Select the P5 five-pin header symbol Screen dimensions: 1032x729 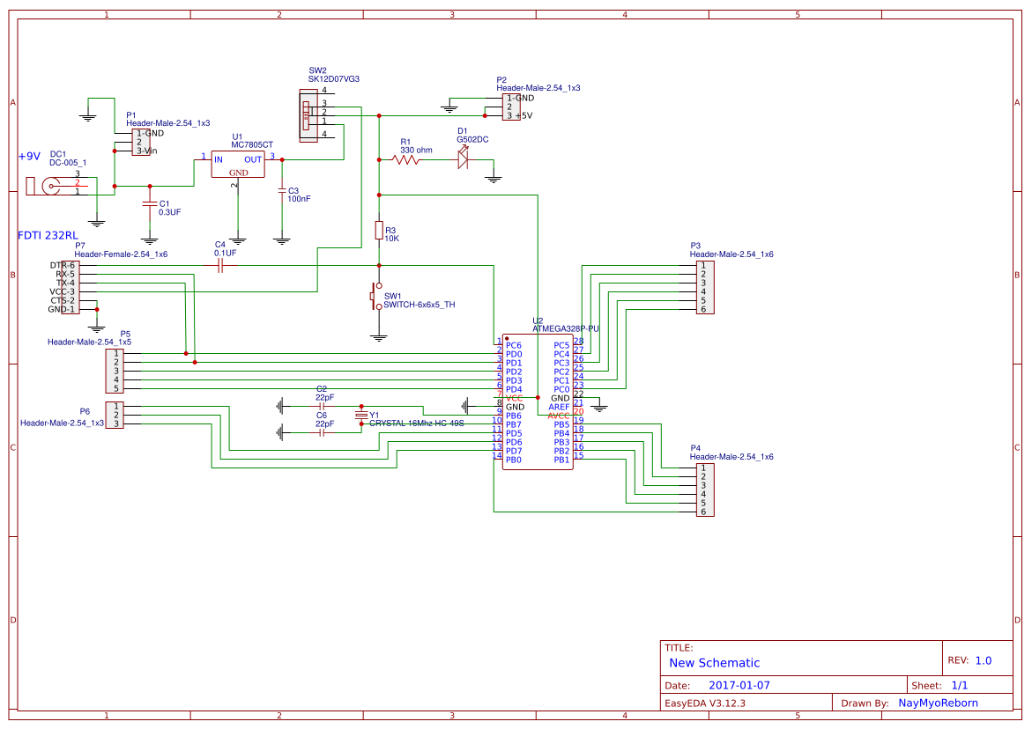[115, 371]
